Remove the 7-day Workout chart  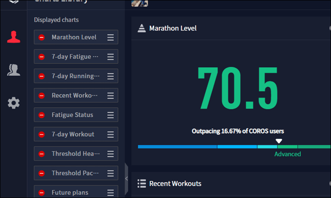(42, 134)
